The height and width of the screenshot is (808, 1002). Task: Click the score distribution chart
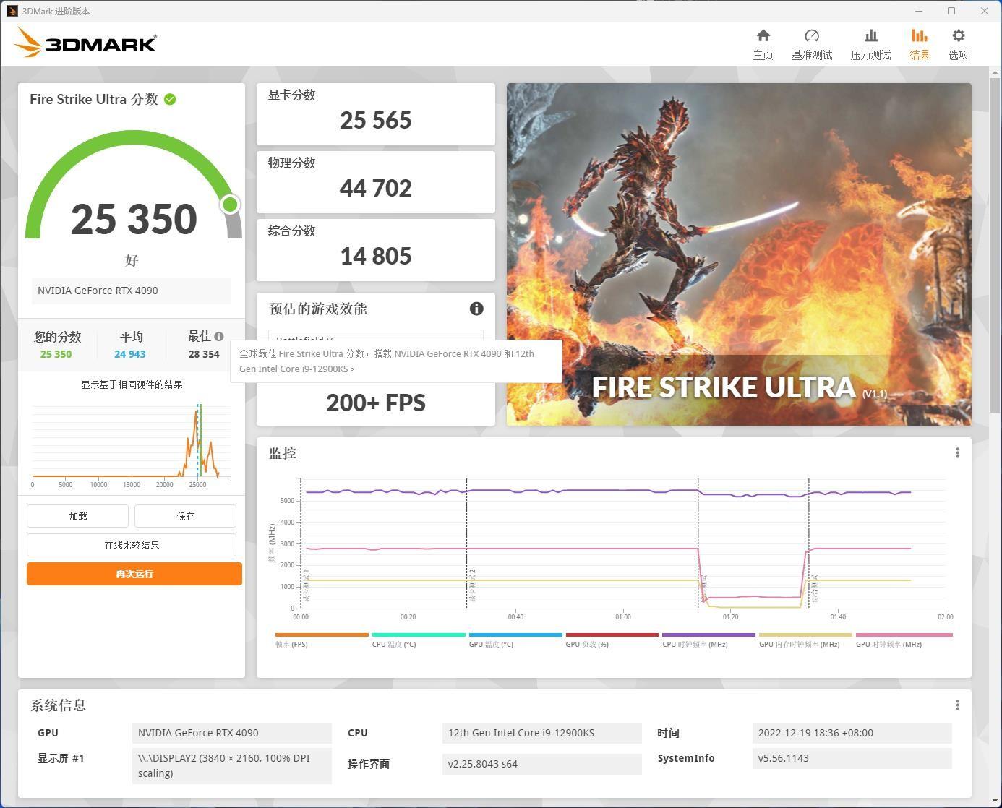[132, 446]
